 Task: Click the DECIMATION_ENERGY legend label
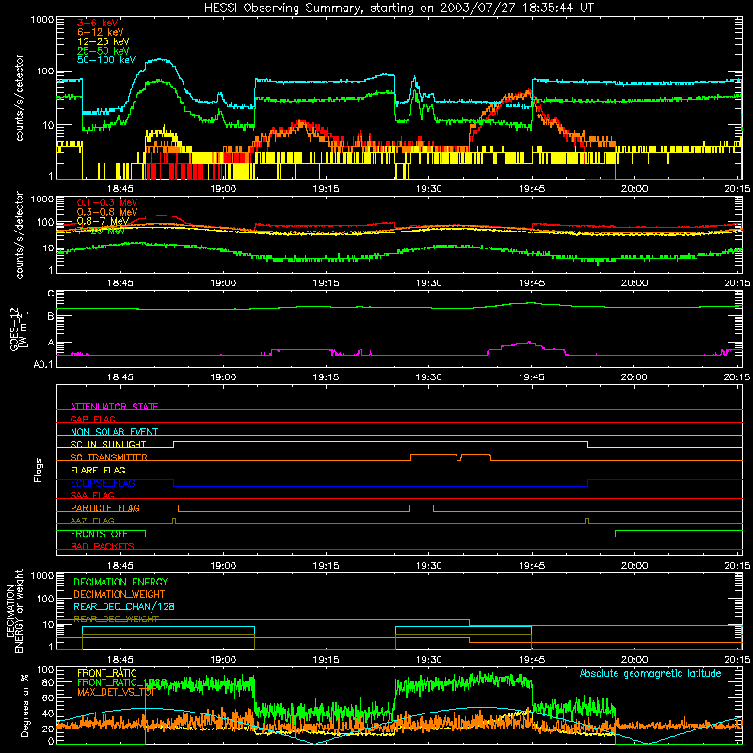(120, 582)
